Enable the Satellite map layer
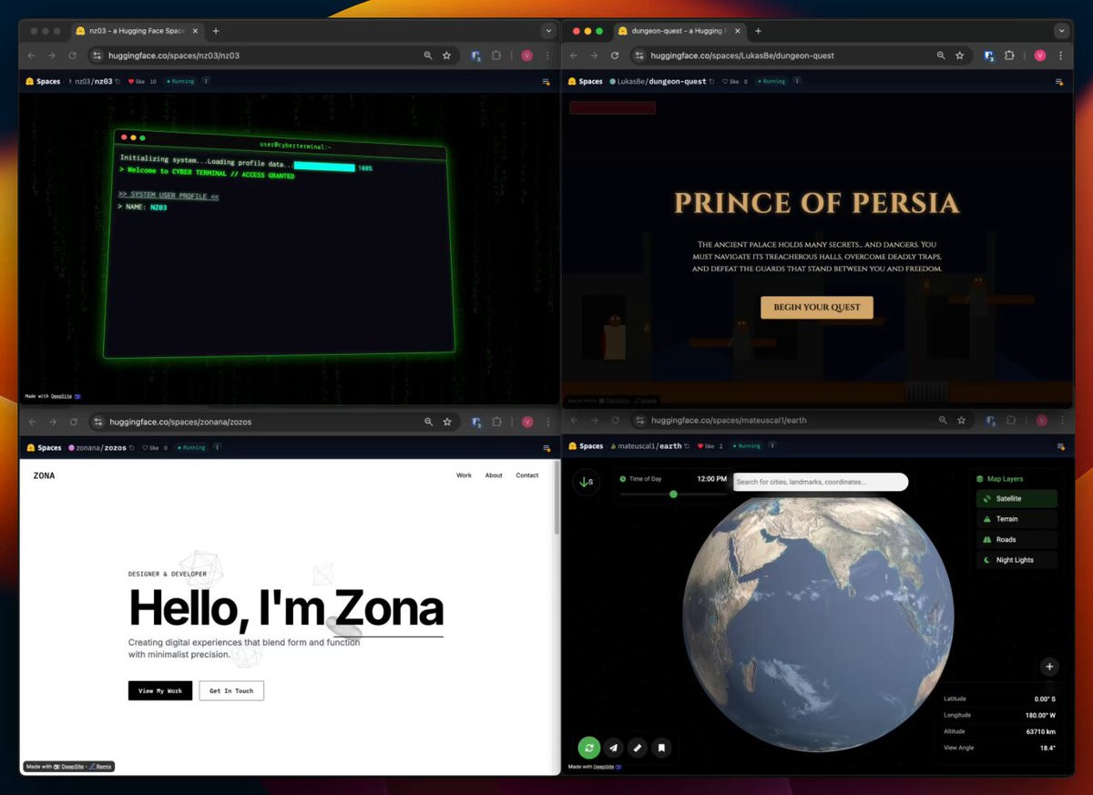This screenshot has height=795, width=1093. 1016,499
